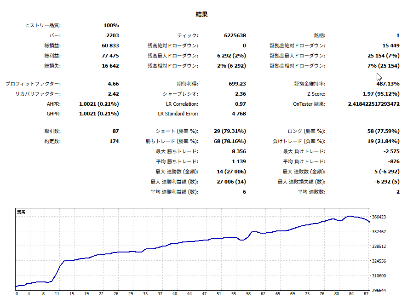
Task: Select the 約定数 value 174
Action: click(x=114, y=141)
